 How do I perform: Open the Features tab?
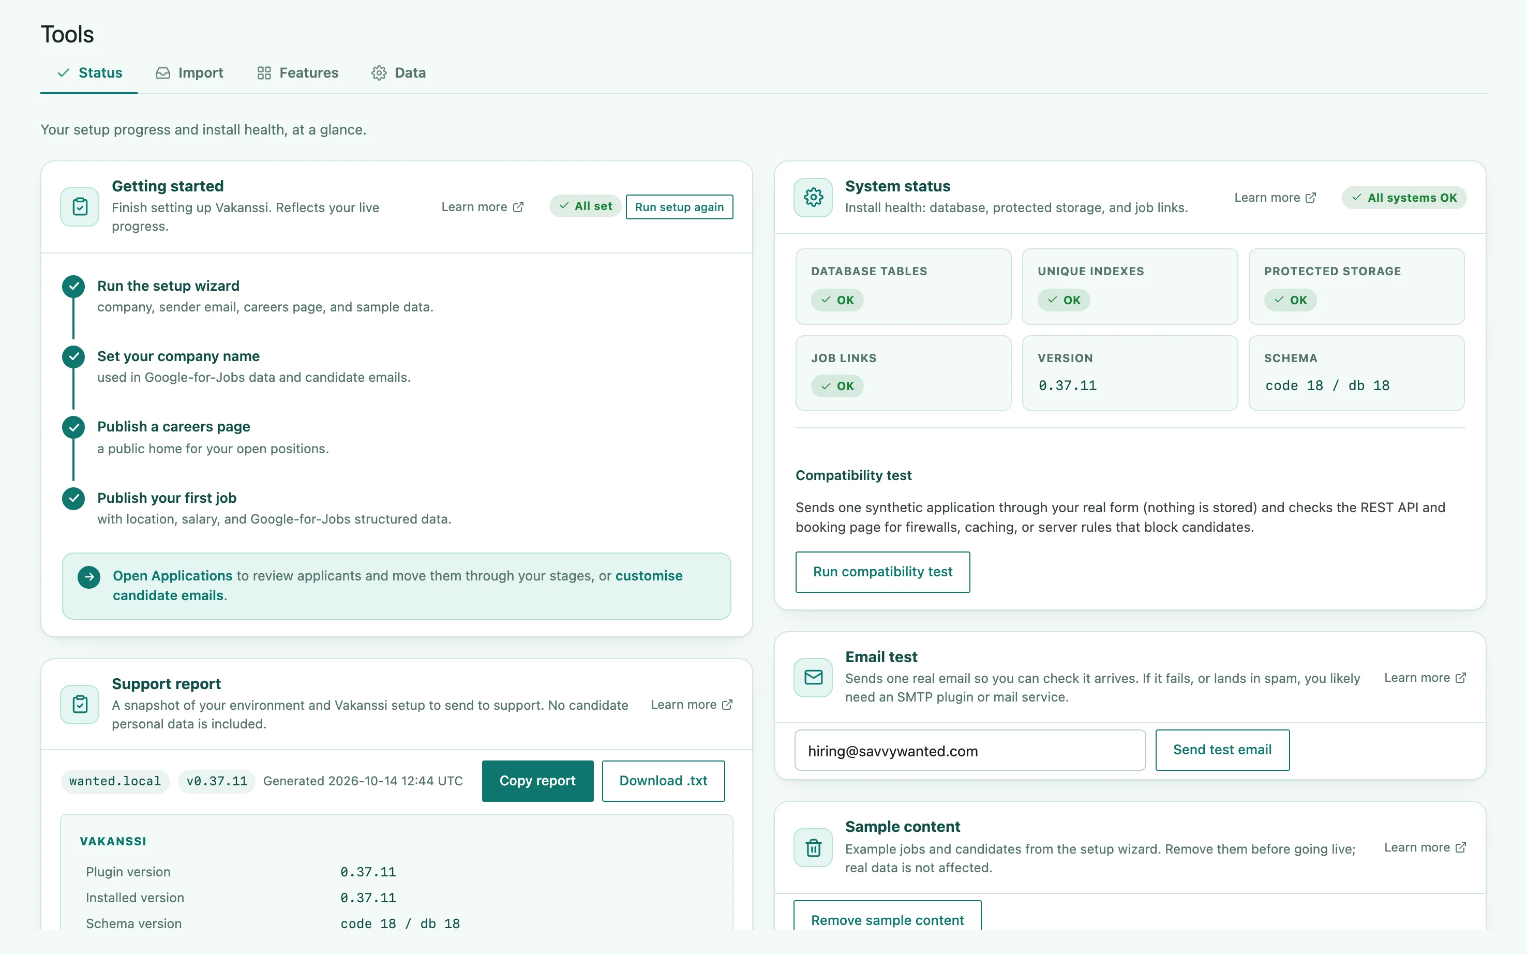[298, 73]
